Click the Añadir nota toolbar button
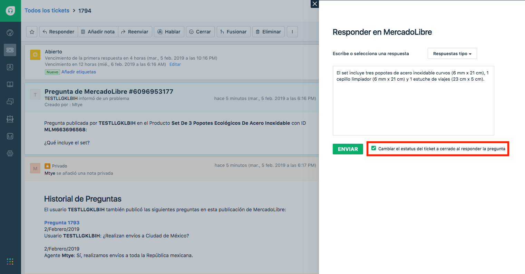525x274 pixels. pos(98,32)
